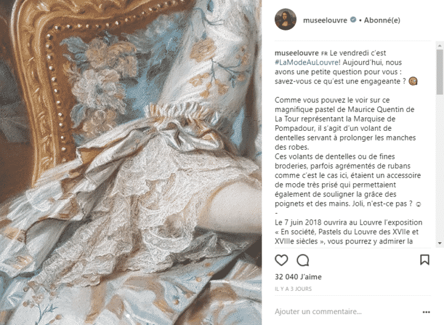Viewport: 444px width, 325px height.
Task: Like the post with the heart icon
Action: tap(282, 260)
